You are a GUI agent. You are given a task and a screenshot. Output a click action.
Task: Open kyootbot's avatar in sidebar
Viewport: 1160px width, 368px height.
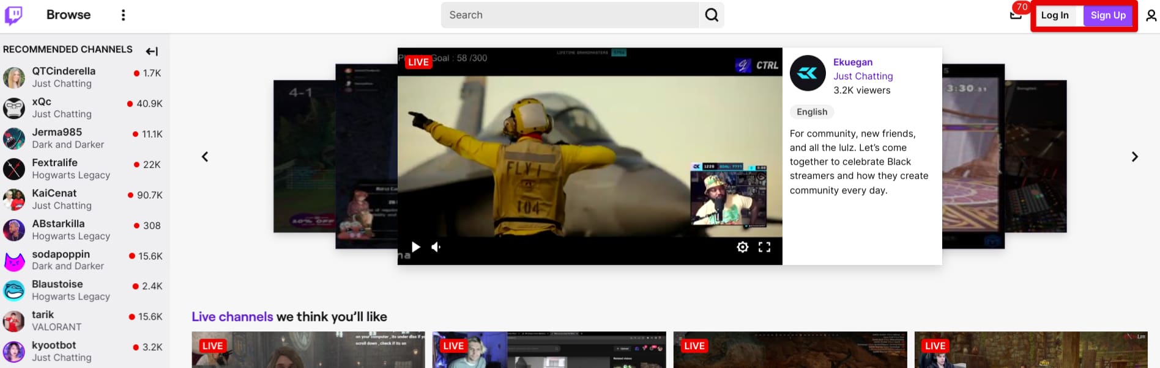coord(14,352)
